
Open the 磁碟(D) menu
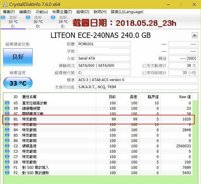(83, 12)
